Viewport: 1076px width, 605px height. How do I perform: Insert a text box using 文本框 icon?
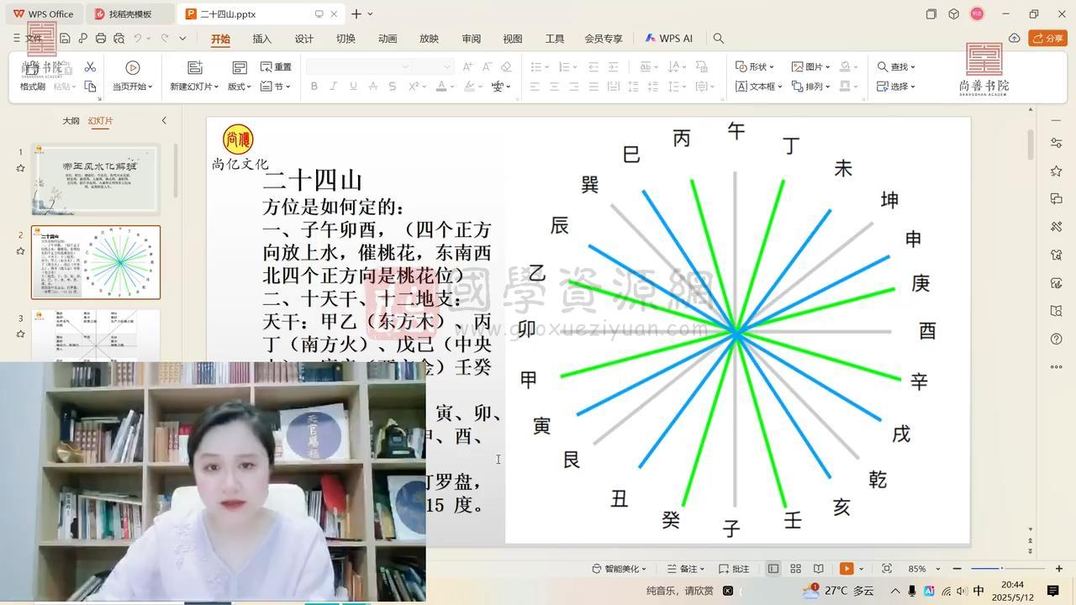tap(743, 86)
